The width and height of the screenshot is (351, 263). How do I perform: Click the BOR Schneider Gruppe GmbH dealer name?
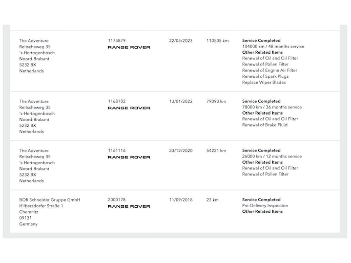tap(50, 200)
